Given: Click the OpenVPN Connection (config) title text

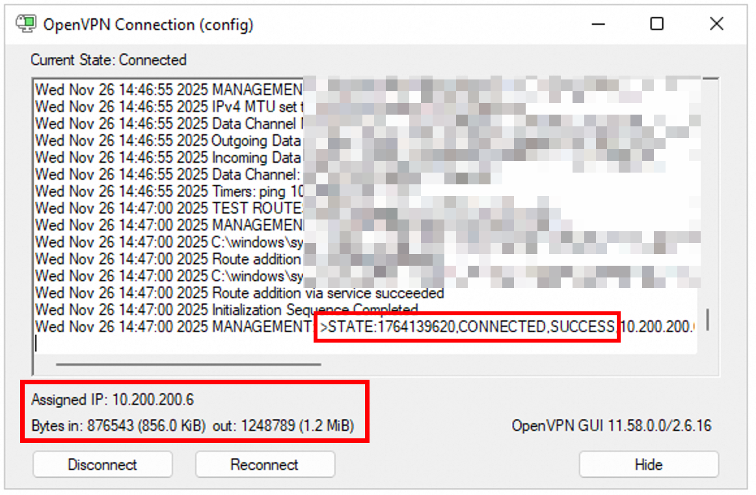Looking at the screenshot, I should pyautogui.click(x=148, y=25).
